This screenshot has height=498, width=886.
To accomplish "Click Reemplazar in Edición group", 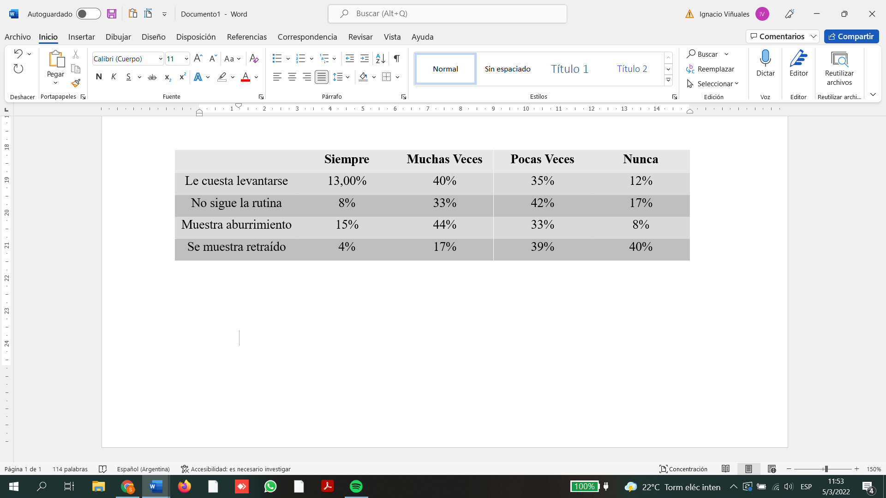I will tap(710, 69).
